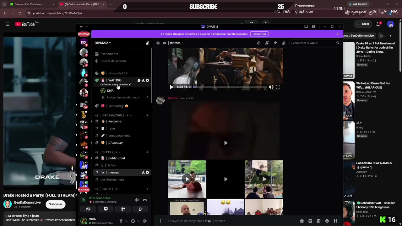Select the locked Streaming voice channel
Screen dimensions: 402x226
[x=122, y=106]
